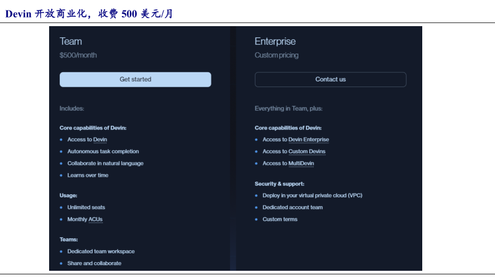
Task: Click the Share and collaborate item
Action: click(x=94, y=263)
